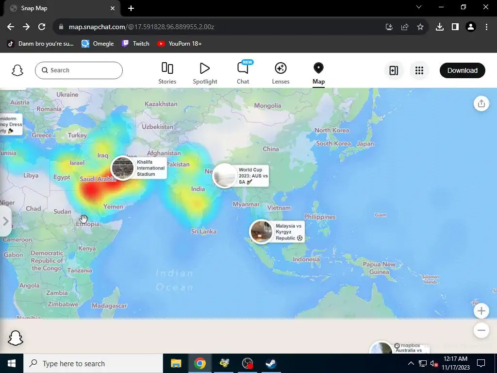Image resolution: width=497 pixels, height=373 pixels.
Task: Open the clock showing 12:17 AM
Action: coord(455,363)
